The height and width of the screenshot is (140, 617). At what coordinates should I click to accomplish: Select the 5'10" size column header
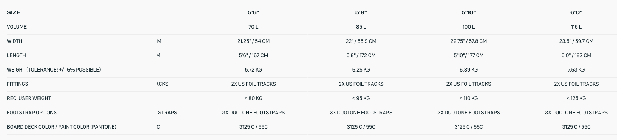pyautogui.click(x=469, y=12)
